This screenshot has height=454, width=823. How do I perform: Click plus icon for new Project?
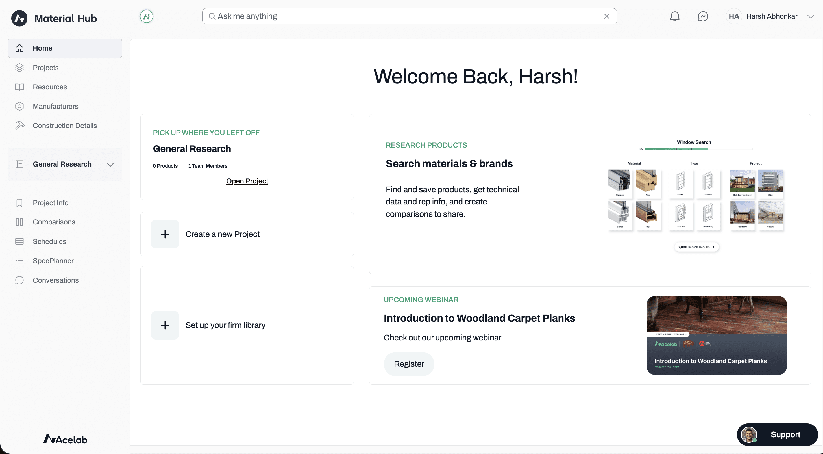(x=165, y=234)
